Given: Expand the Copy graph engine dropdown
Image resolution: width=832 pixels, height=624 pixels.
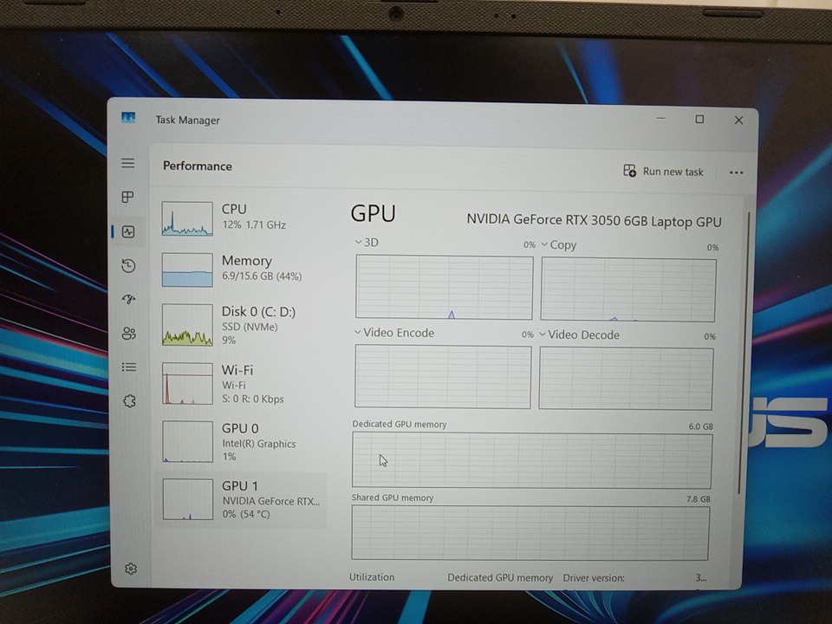Looking at the screenshot, I should point(559,245).
